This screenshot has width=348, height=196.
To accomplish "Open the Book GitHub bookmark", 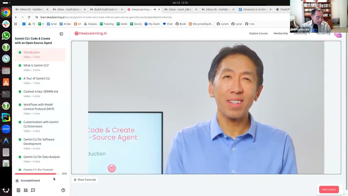I will [181, 24].
